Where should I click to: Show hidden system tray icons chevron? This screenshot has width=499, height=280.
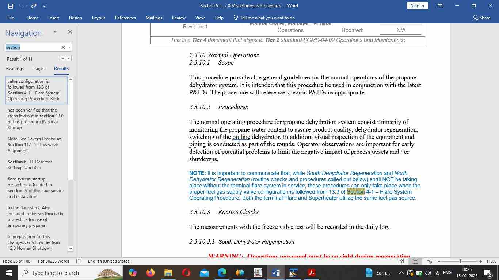[401, 273]
